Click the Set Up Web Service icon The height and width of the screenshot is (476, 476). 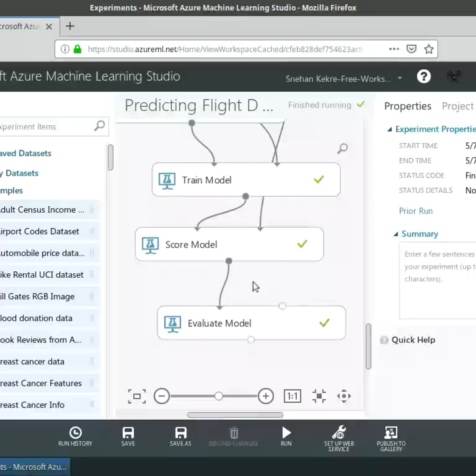tap(339, 434)
